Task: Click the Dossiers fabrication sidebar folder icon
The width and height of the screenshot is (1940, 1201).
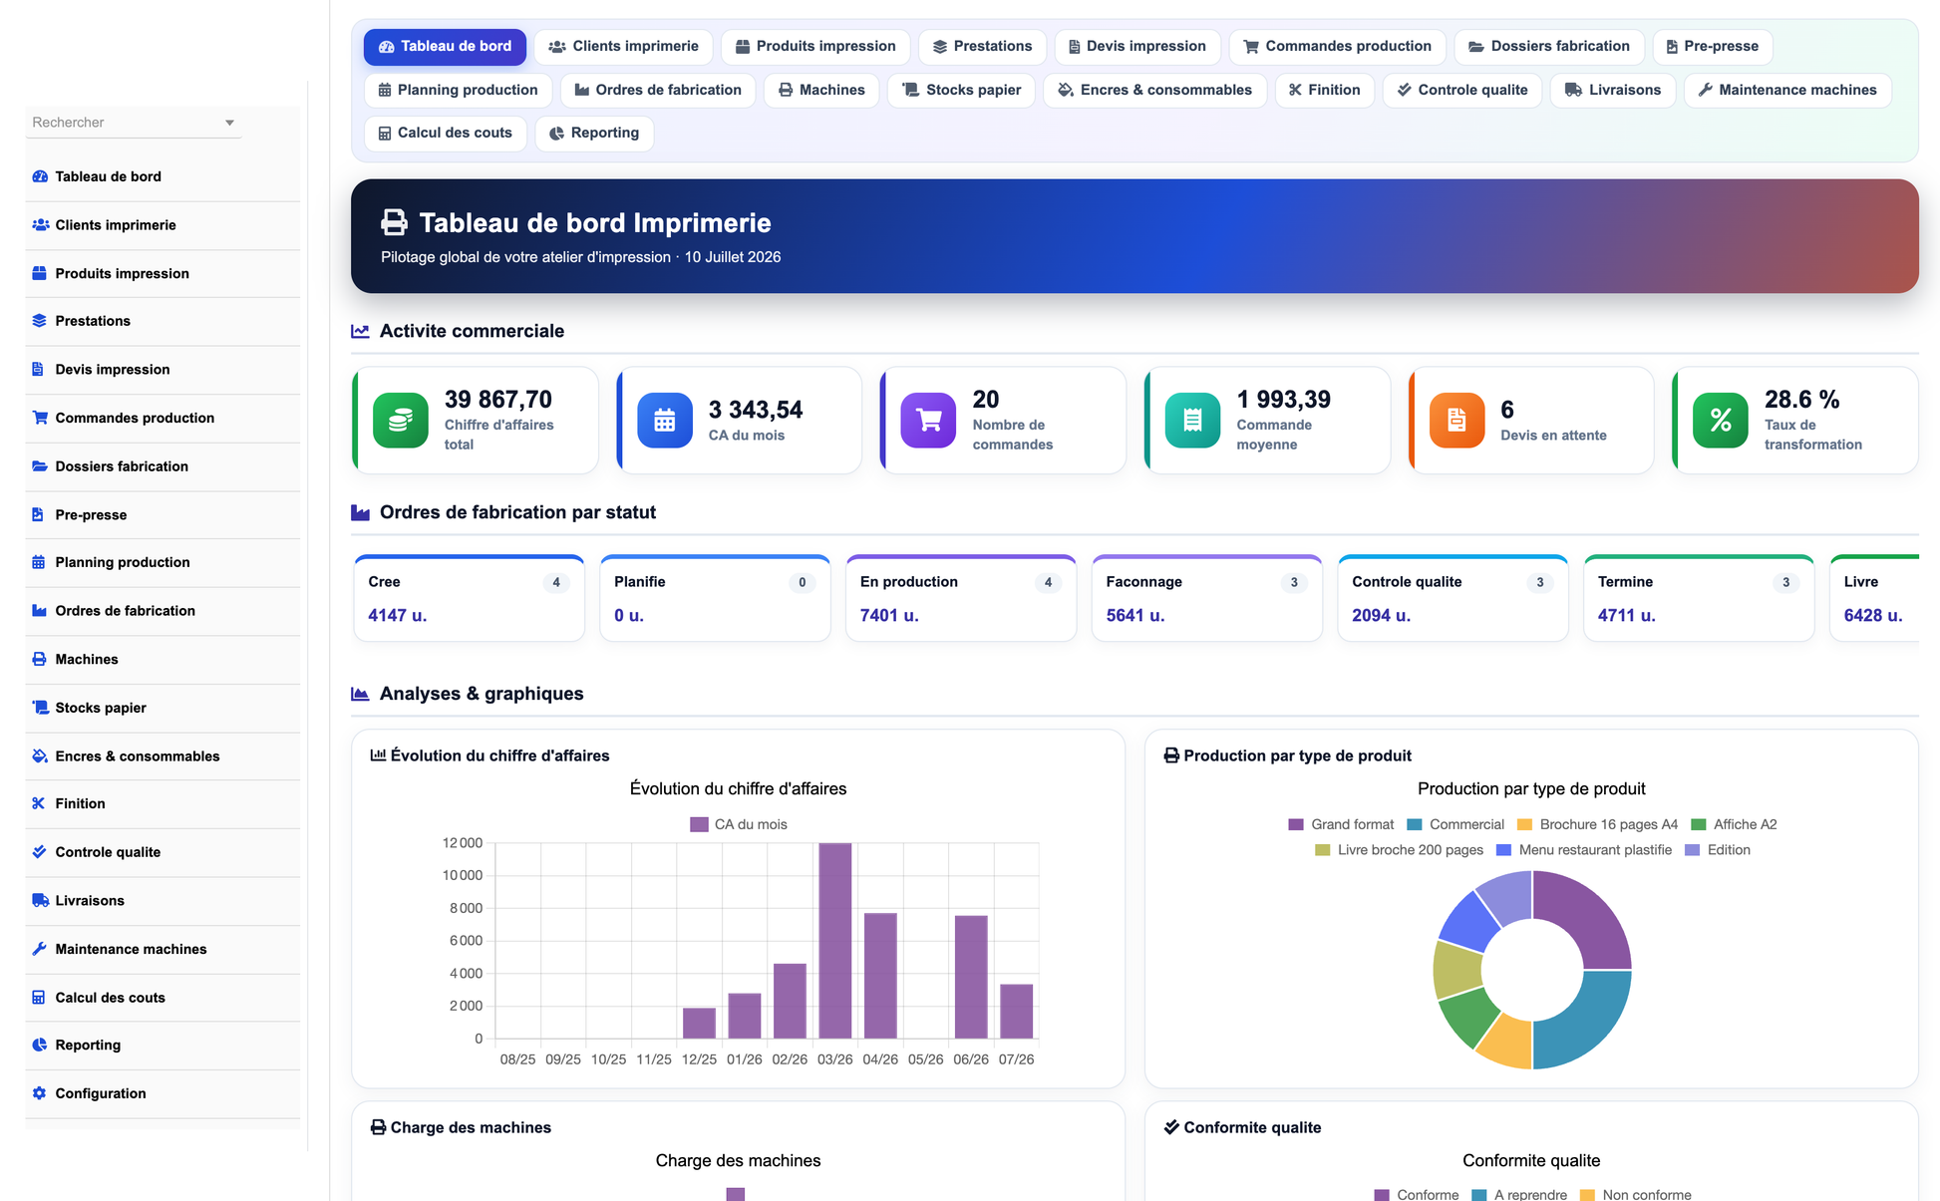Action: pos(40,466)
